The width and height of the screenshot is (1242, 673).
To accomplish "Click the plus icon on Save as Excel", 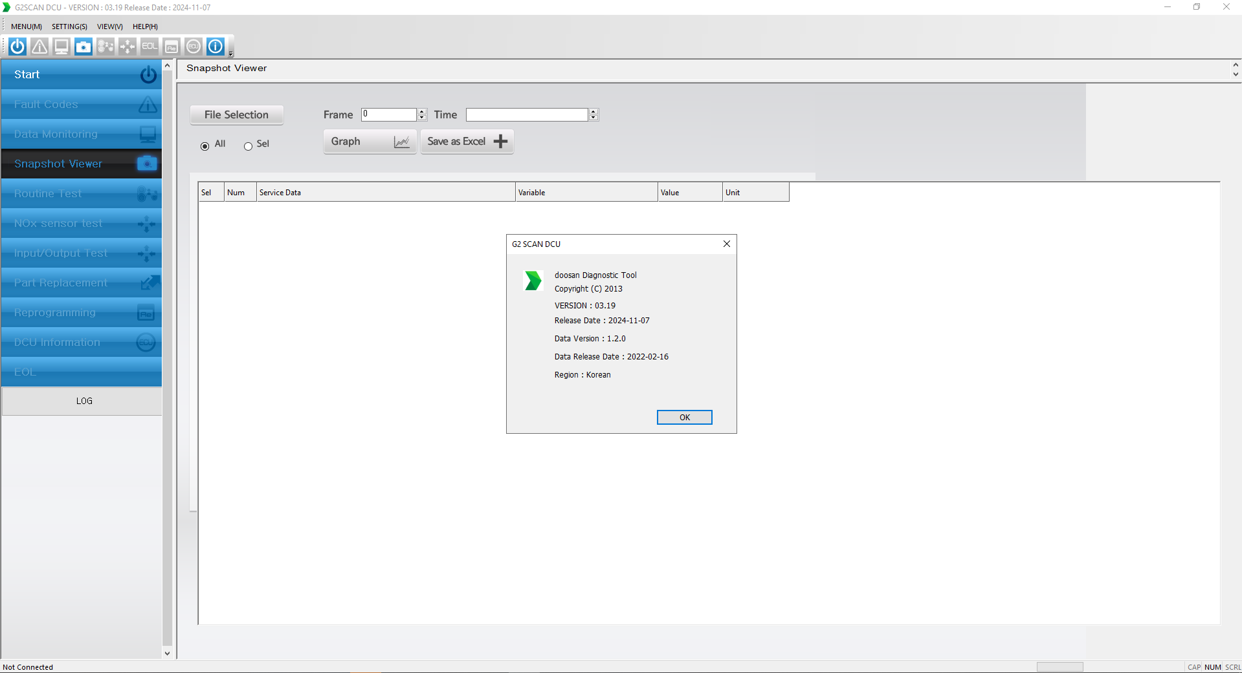I will point(500,142).
